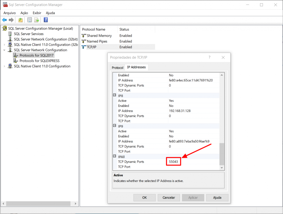The width and height of the screenshot is (283, 214).
Task: Click the SQL Server Services tree icon
Action: click(10, 34)
